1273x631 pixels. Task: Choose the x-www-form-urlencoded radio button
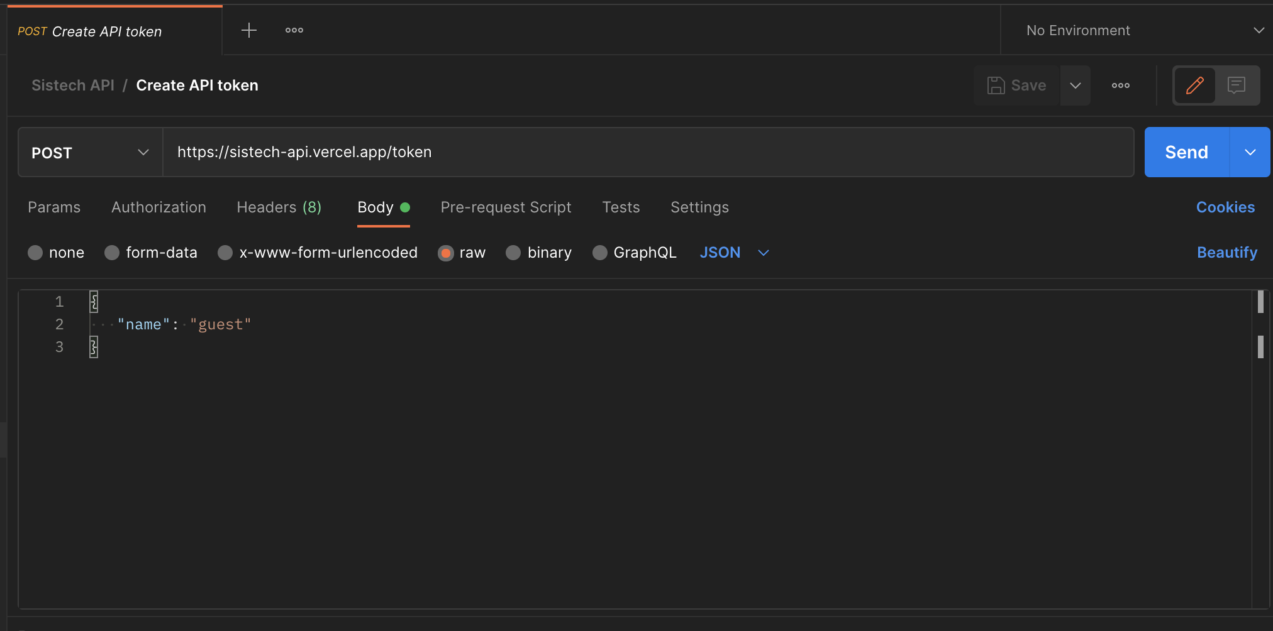tap(225, 253)
